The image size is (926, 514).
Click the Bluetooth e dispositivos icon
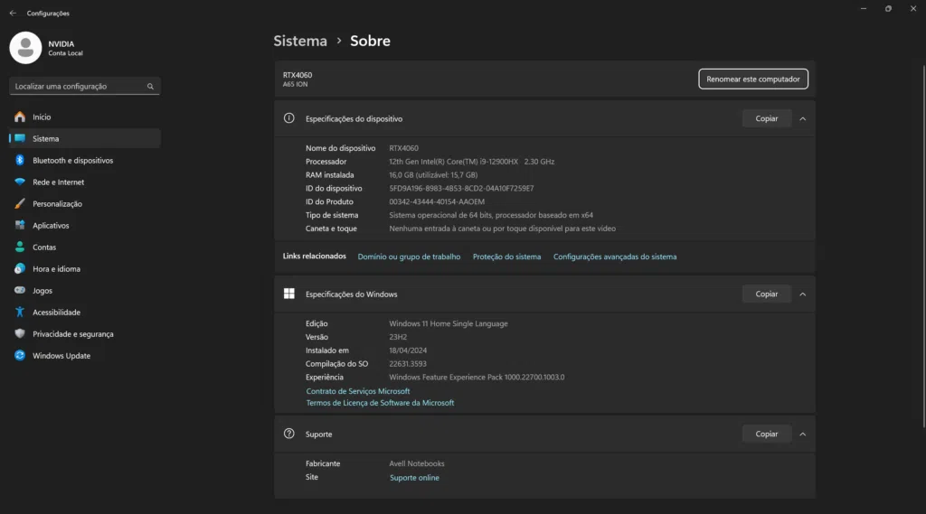[x=20, y=161]
